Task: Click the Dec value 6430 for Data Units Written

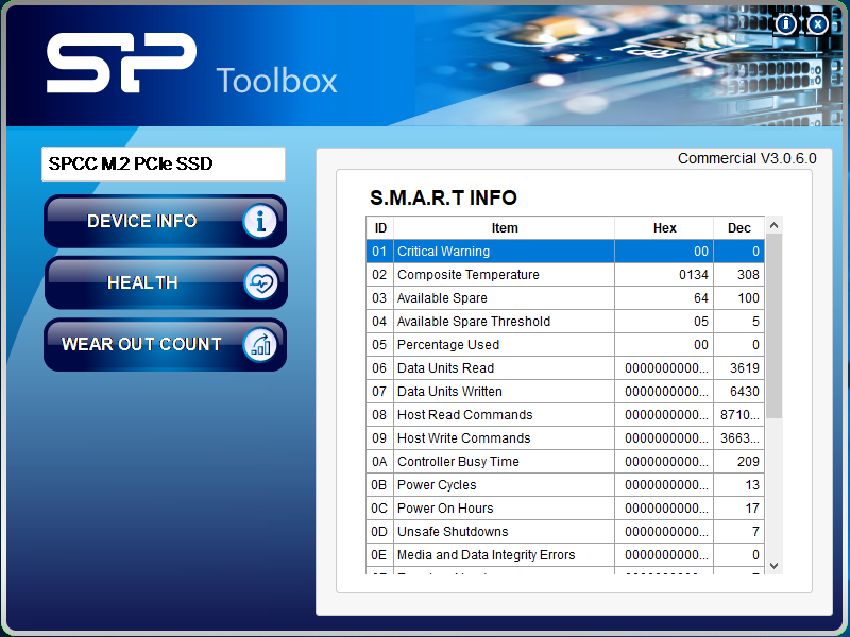Action: click(x=744, y=391)
